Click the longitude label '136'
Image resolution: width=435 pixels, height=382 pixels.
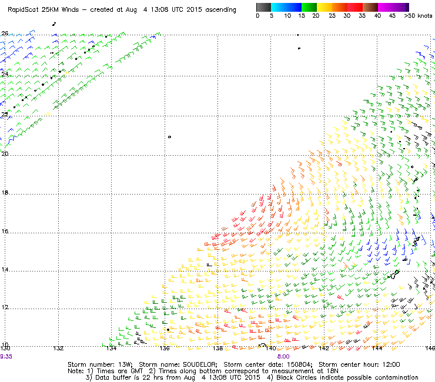click(165, 349)
